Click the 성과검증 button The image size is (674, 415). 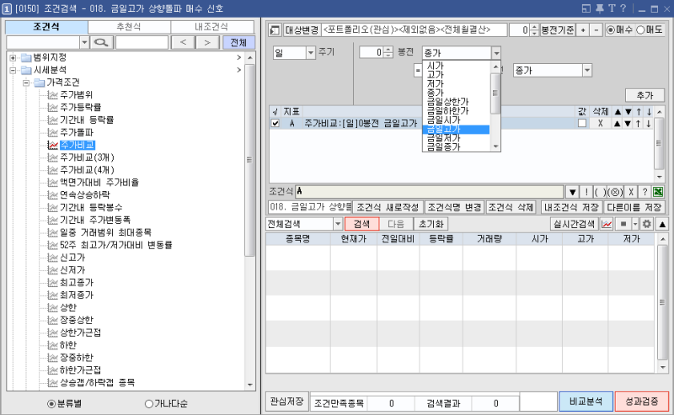pos(642,402)
